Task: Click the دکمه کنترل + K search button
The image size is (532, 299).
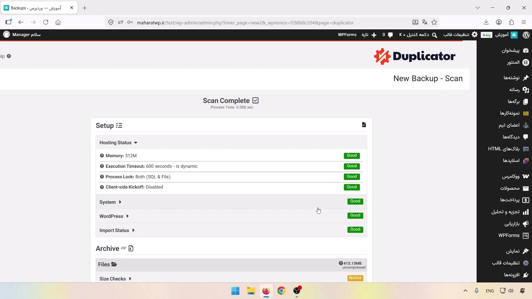Action: (x=418, y=35)
